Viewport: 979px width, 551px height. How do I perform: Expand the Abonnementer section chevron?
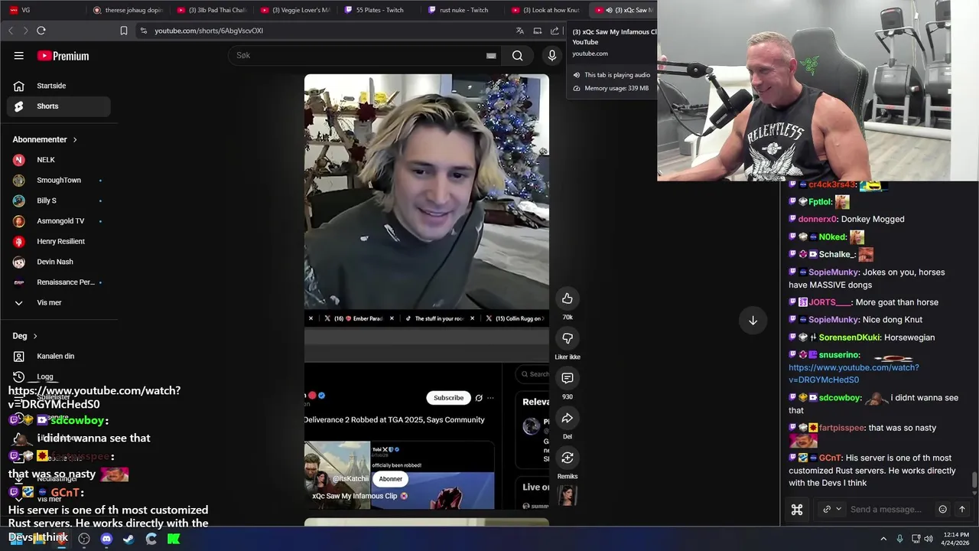(x=75, y=140)
